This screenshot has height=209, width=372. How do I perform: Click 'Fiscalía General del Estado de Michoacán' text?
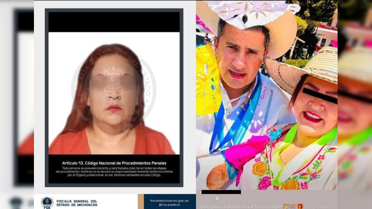point(77,203)
